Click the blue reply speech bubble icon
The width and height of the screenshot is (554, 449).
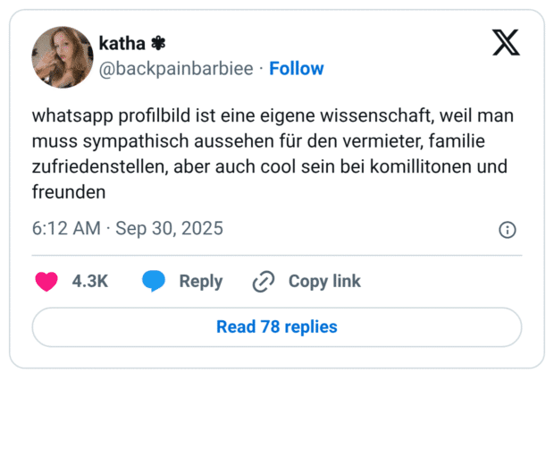click(154, 282)
